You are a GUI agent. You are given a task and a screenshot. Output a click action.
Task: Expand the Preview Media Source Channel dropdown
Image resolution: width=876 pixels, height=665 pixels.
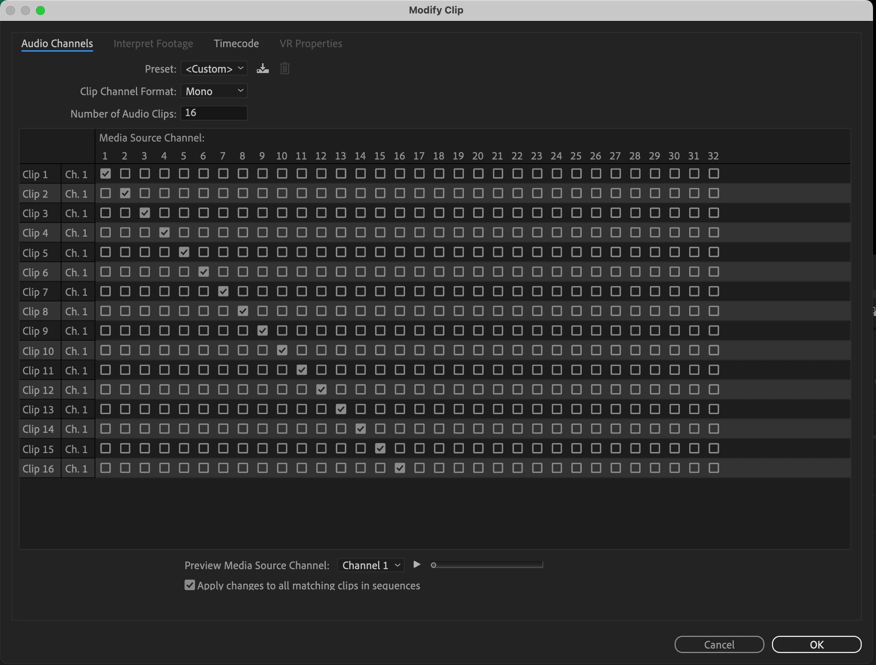coord(371,565)
